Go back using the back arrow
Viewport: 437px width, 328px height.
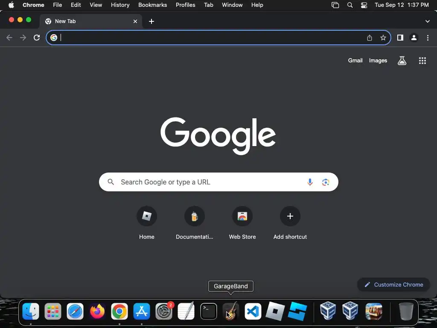tap(9, 38)
